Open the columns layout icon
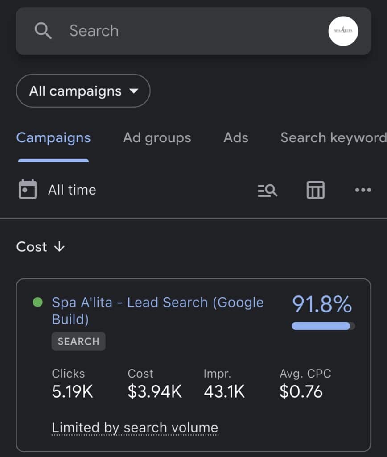387x457 pixels. click(x=315, y=190)
